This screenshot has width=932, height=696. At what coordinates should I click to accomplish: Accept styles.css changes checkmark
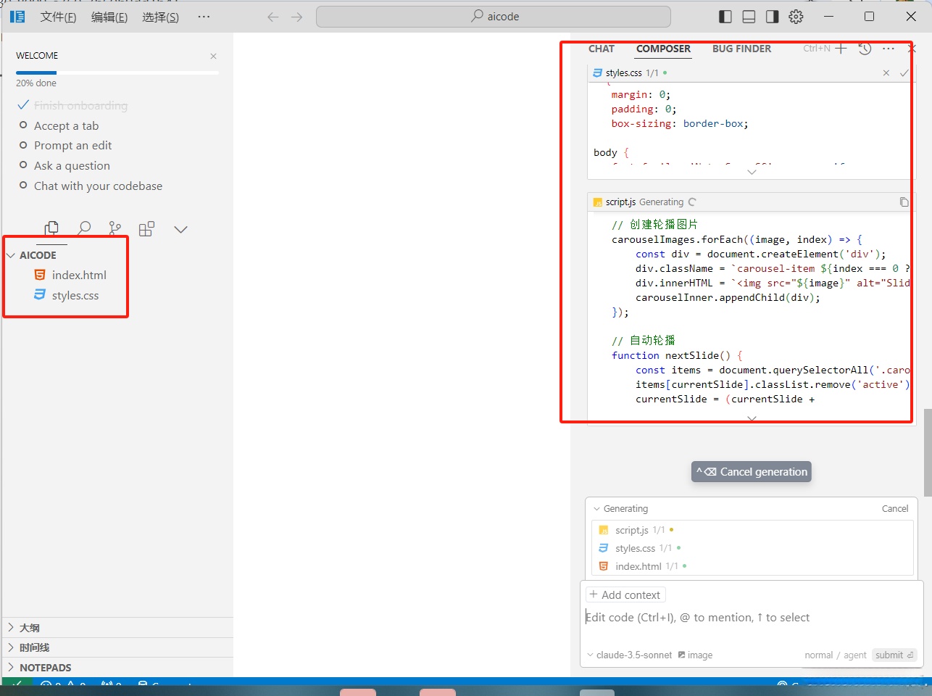point(904,73)
